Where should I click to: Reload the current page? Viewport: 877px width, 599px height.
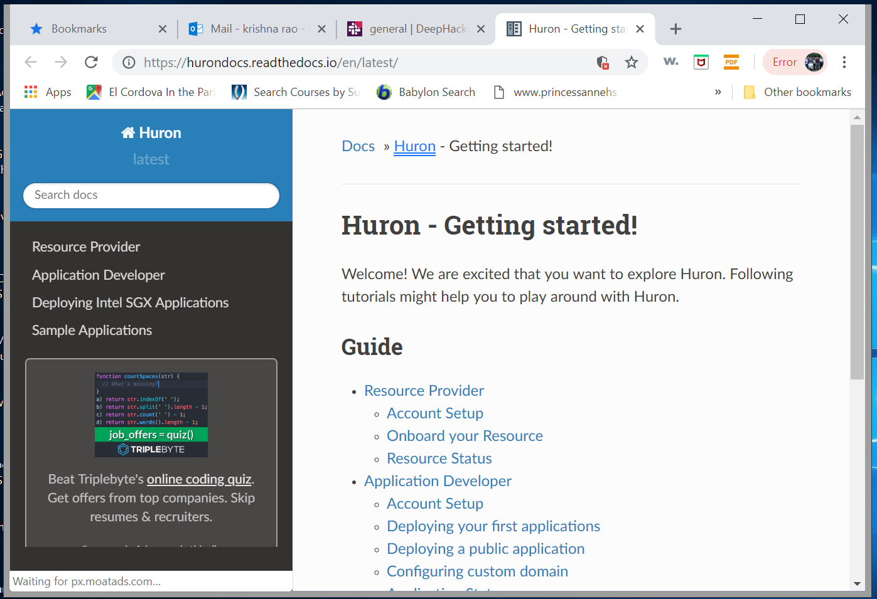pos(92,62)
